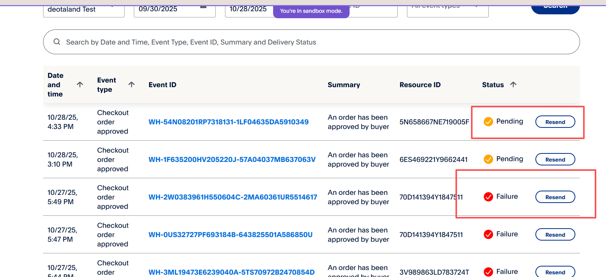Screen dimensions: 606x277
Task: Open event link starting with WH-0US32727PF
Action: pyautogui.click(x=230, y=235)
